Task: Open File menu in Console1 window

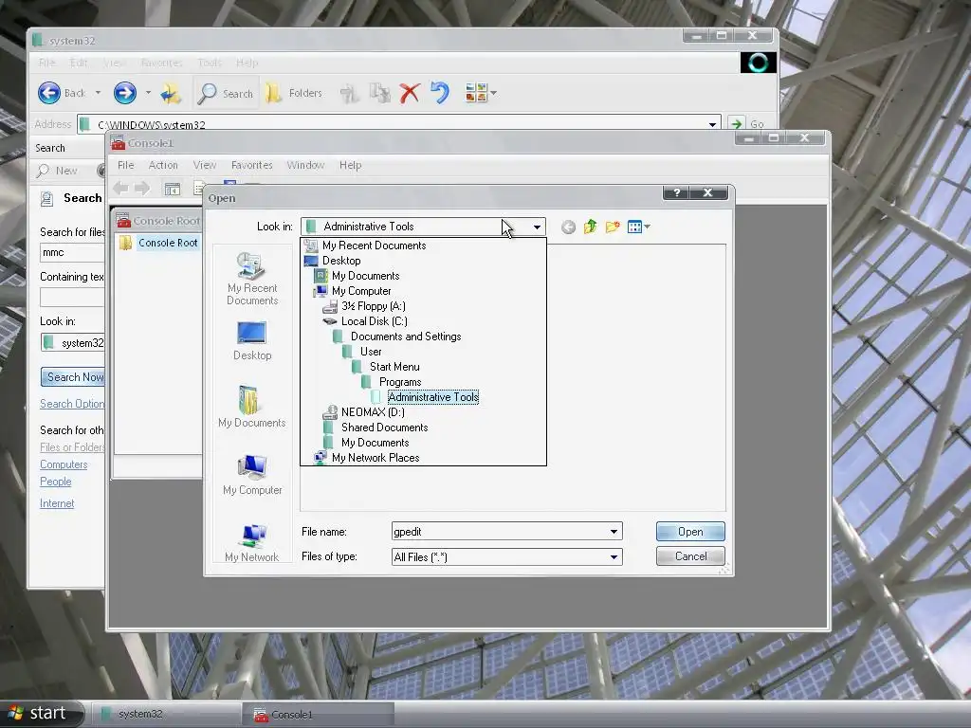Action: (126, 165)
